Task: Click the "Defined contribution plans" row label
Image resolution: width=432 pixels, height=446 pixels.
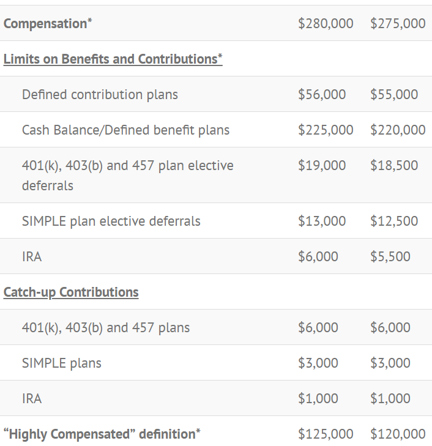Action: pyautogui.click(x=100, y=95)
